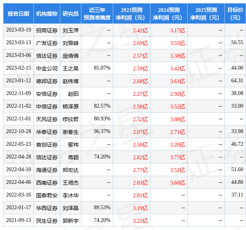Click the 2.83亿 profit forecast
The height and width of the screenshot is (230, 246).
(140, 183)
